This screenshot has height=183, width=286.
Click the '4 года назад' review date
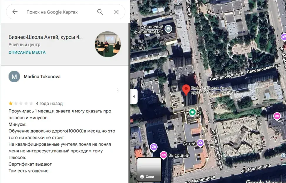coord(49,104)
